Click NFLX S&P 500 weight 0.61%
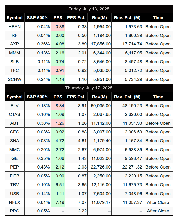Image resolution: width=173 pixels, height=216 pixels. click(x=38, y=202)
